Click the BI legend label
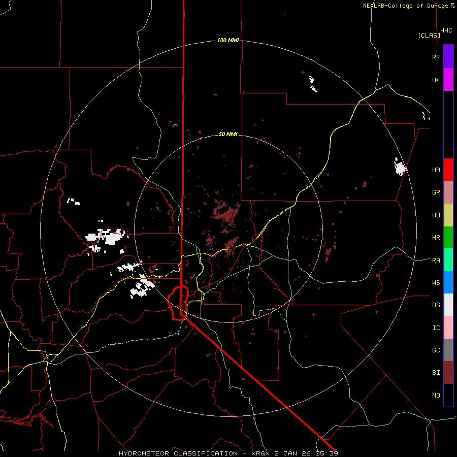 tap(436, 373)
